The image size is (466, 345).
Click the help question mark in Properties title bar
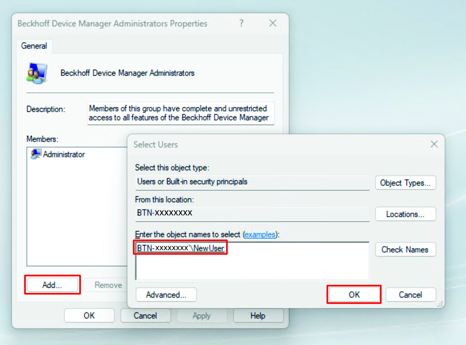point(241,23)
